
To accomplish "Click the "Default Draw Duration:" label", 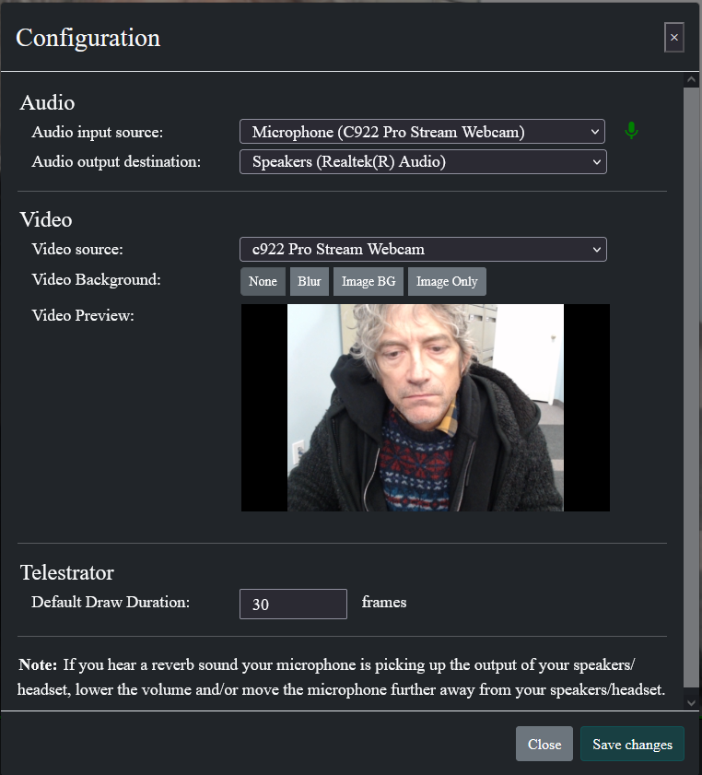I will click(x=111, y=603).
